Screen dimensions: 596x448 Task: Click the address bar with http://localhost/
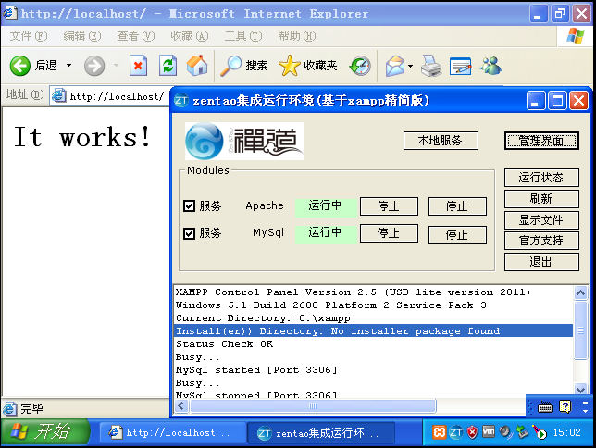click(110, 96)
